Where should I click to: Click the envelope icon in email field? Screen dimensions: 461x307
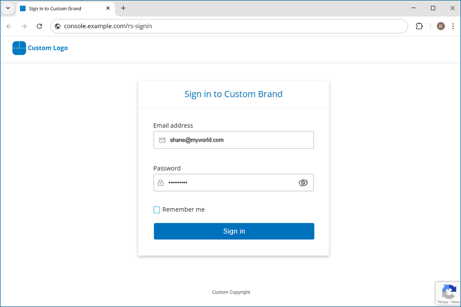click(x=162, y=140)
